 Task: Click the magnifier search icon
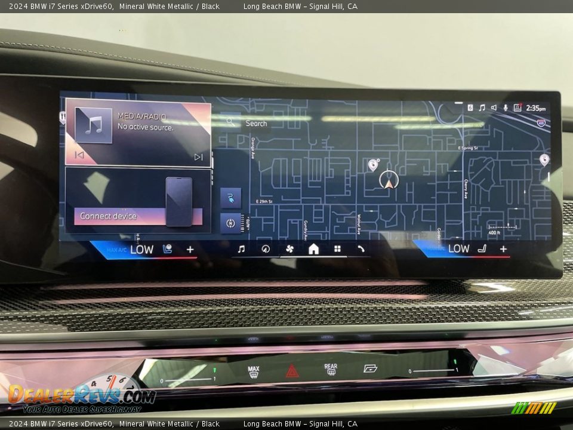230,122
